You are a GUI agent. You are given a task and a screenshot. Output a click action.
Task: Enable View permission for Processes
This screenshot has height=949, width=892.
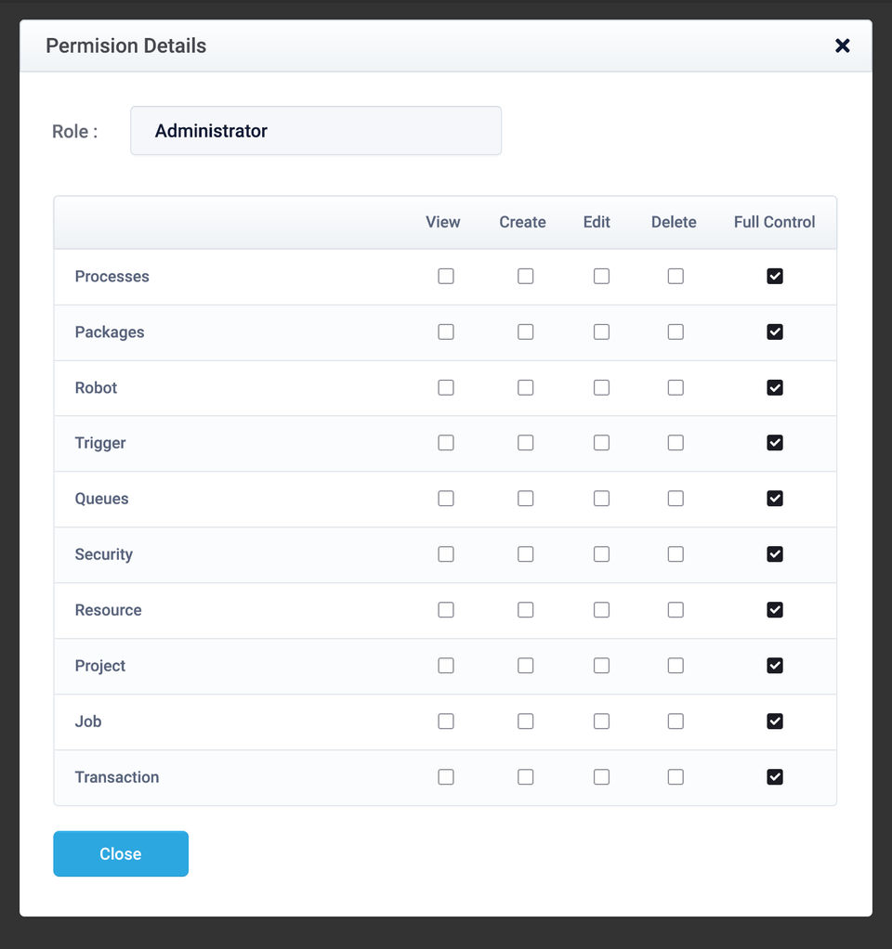446,276
